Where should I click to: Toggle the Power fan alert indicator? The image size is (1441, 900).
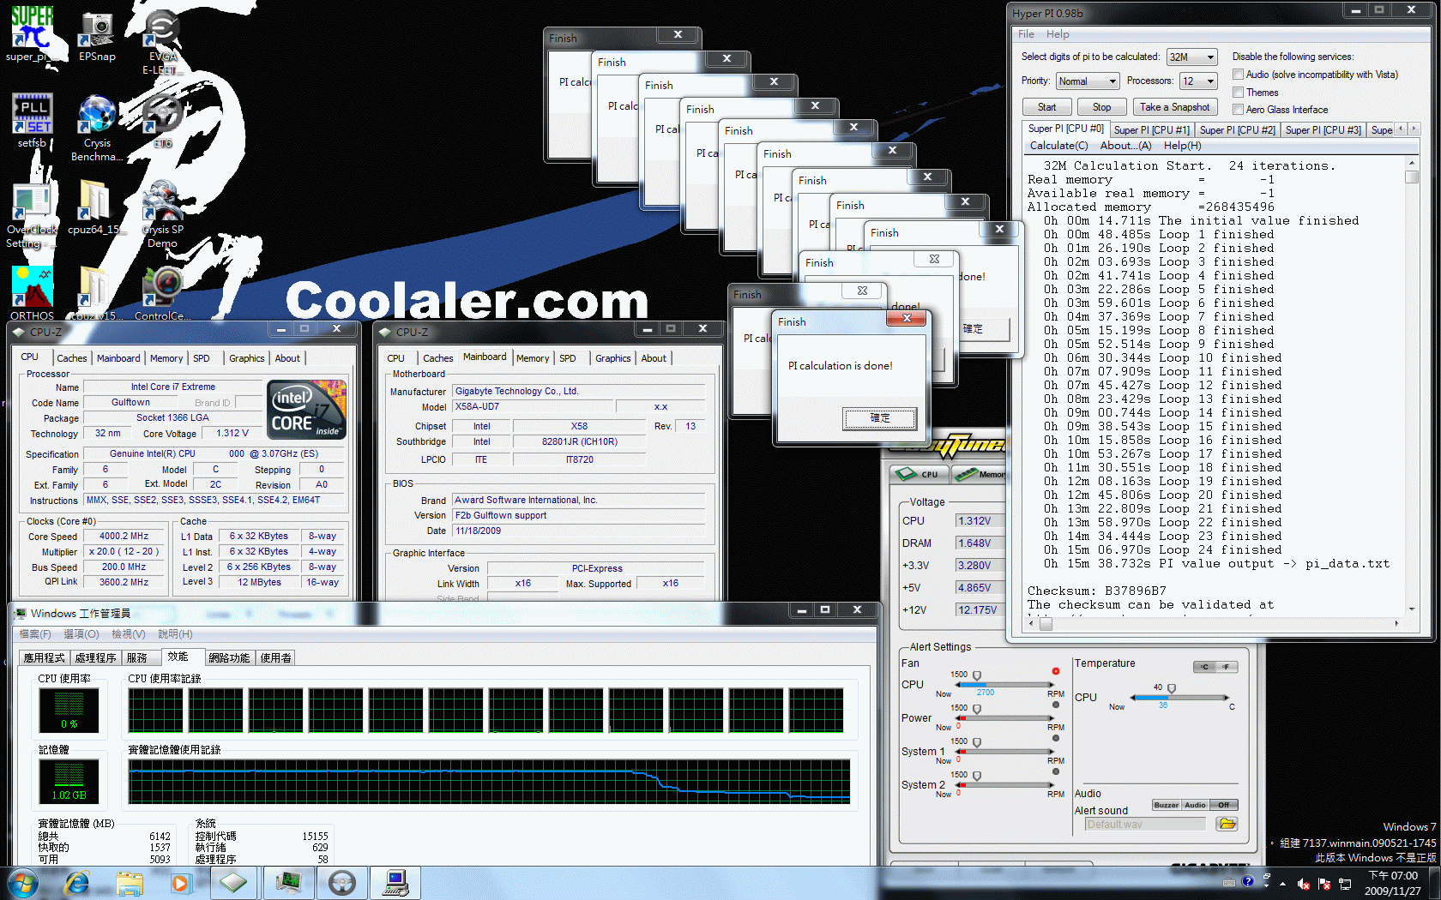tap(1055, 705)
